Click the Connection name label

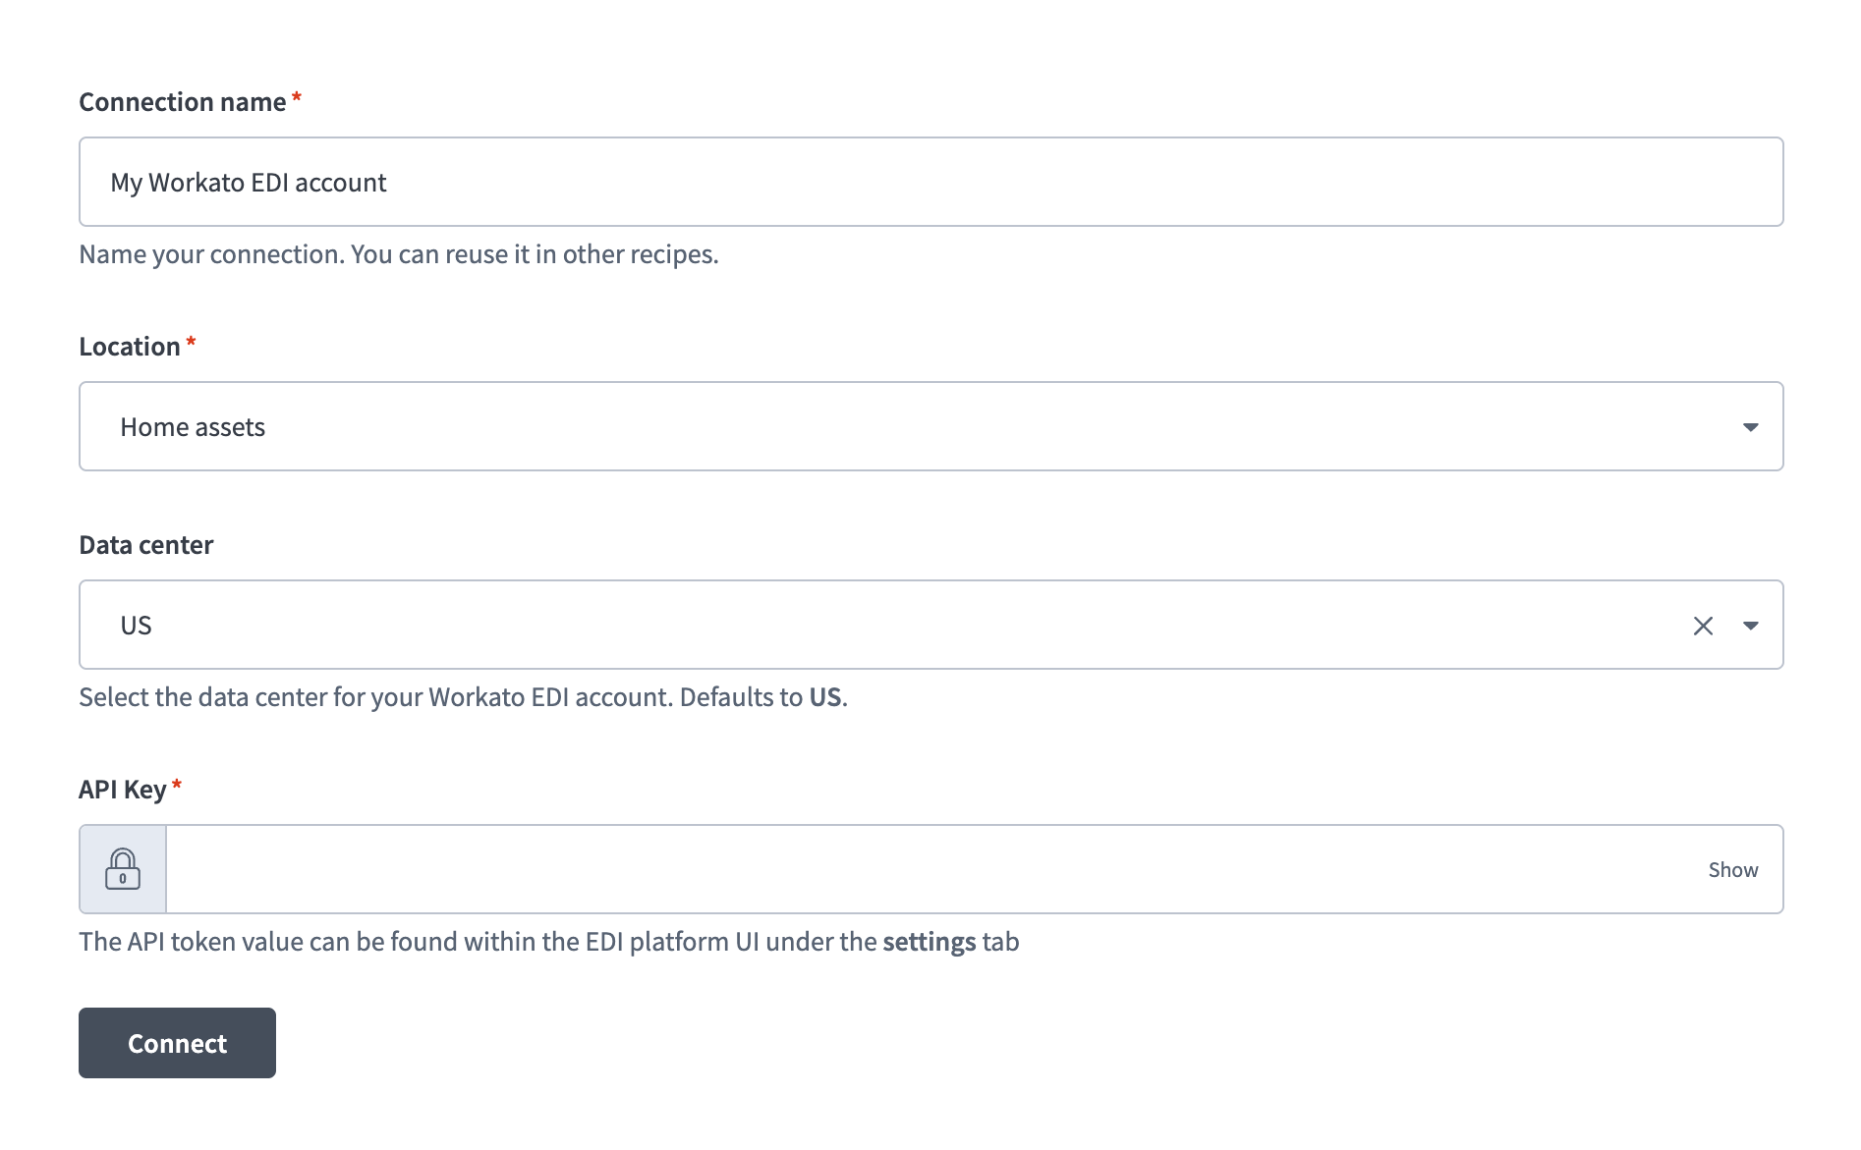point(182,102)
